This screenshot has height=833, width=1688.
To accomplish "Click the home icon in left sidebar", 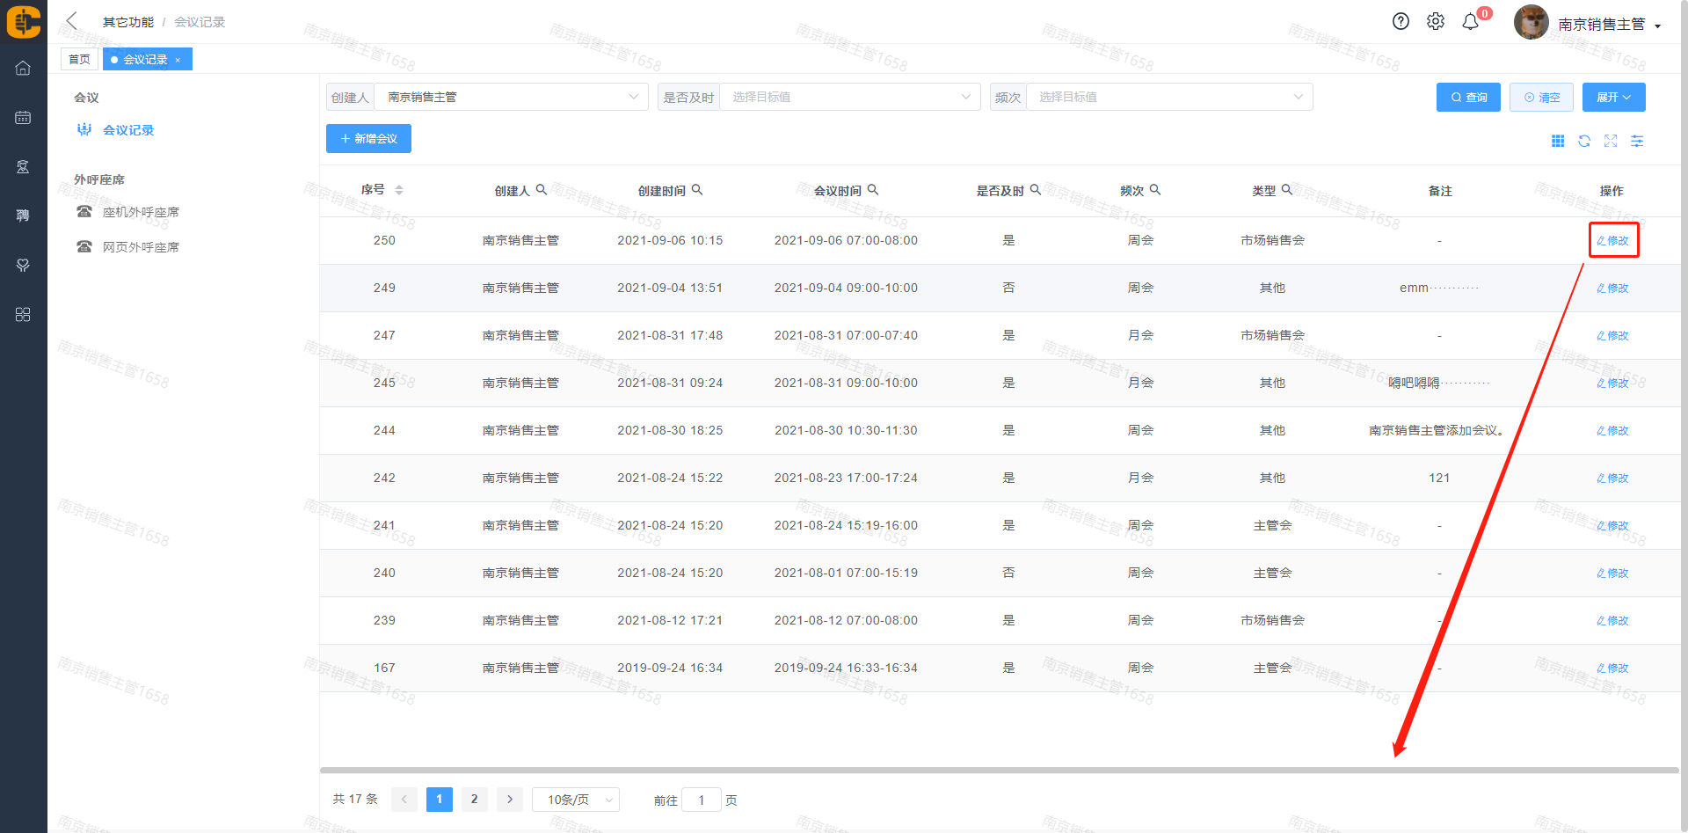I will click(23, 68).
